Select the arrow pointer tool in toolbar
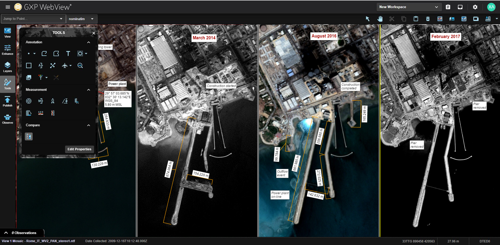500x245 pixels. pos(368,19)
